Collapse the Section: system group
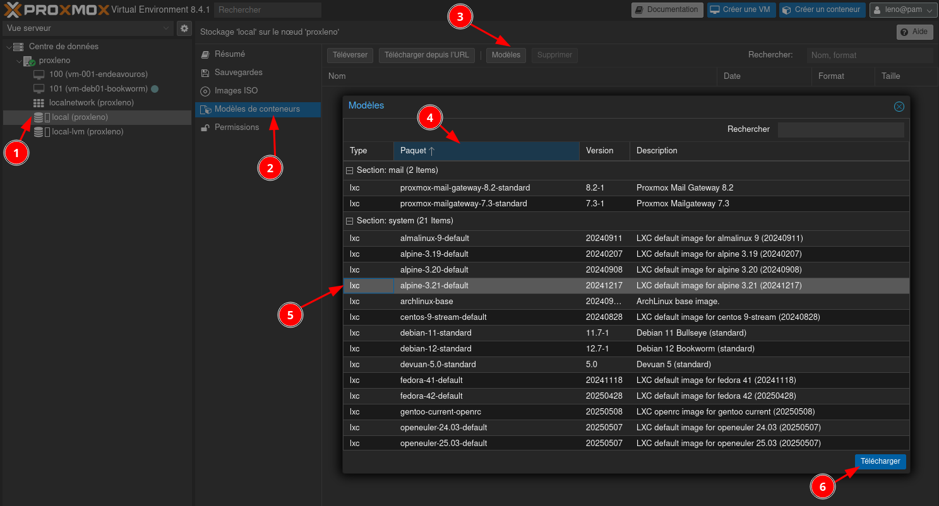 coord(349,221)
